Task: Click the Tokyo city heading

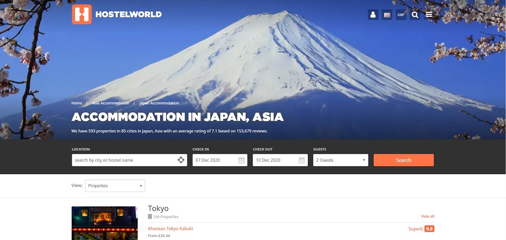Action: [x=158, y=208]
